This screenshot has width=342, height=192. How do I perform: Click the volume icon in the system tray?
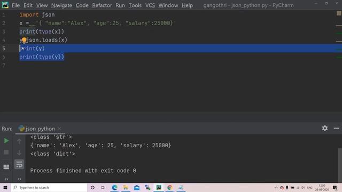point(303,187)
